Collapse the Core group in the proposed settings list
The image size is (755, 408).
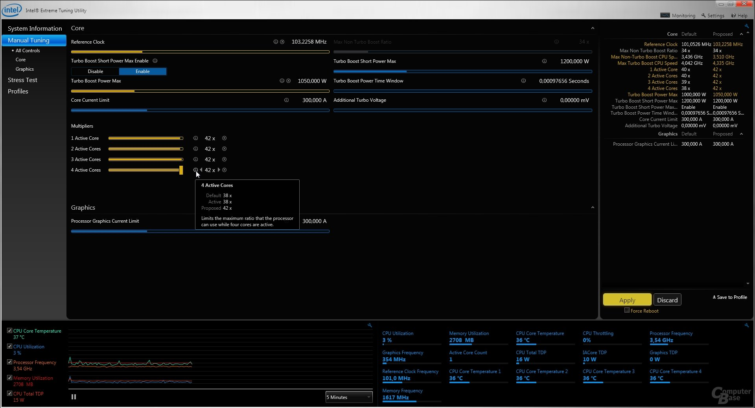pos(741,34)
